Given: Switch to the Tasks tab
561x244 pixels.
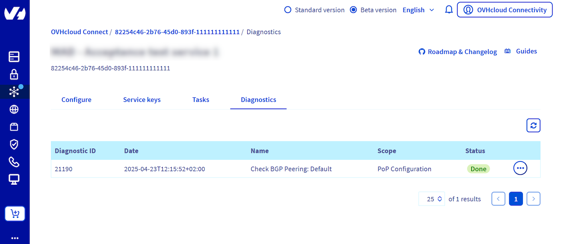Looking at the screenshot, I should (x=201, y=100).
